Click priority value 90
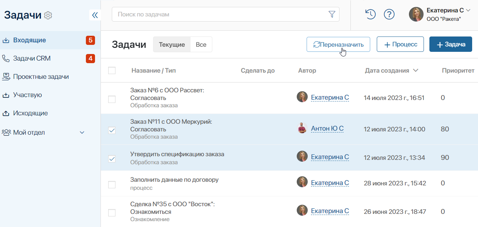This screenshot has height=227, width=478. (445, 158)
